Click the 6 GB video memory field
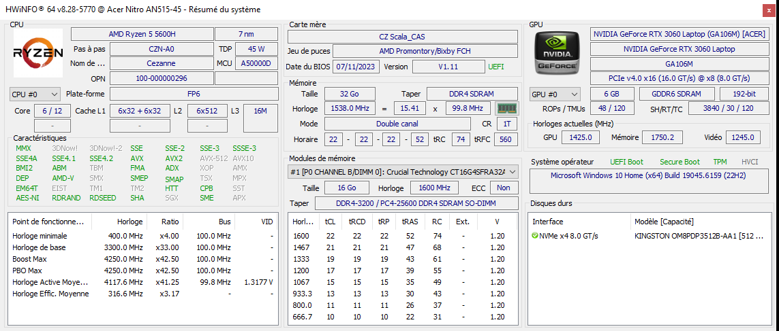The width and height of the screenshot is (779, 331). [612, 94]
